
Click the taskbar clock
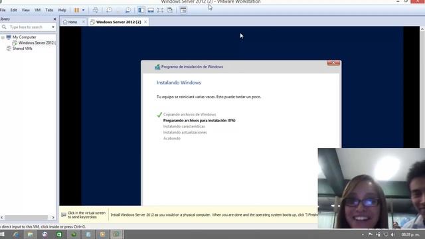pos(410,234)
